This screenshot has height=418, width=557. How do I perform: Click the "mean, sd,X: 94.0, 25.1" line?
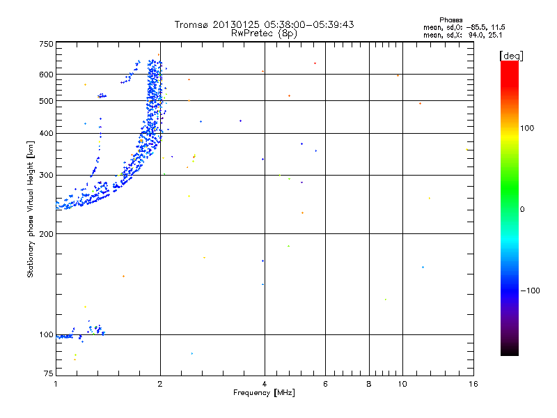click(462, 36)
